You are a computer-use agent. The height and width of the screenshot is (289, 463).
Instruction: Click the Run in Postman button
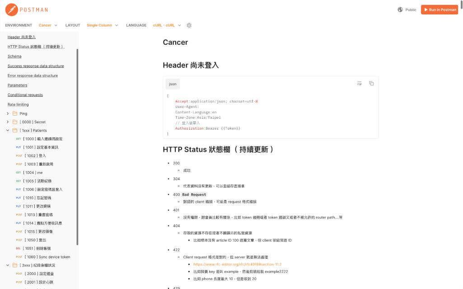(439, 9)
